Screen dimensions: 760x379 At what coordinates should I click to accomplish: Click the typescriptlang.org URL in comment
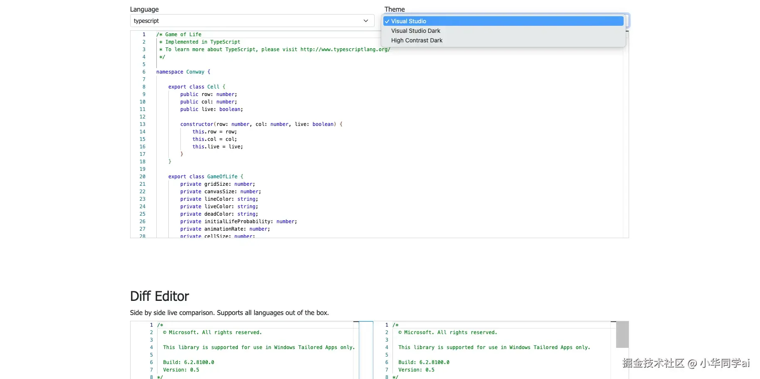pos(345,49)
